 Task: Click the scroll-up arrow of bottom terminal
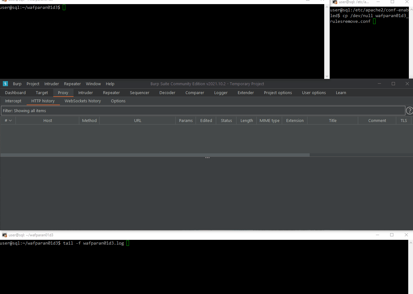[411, 243]
